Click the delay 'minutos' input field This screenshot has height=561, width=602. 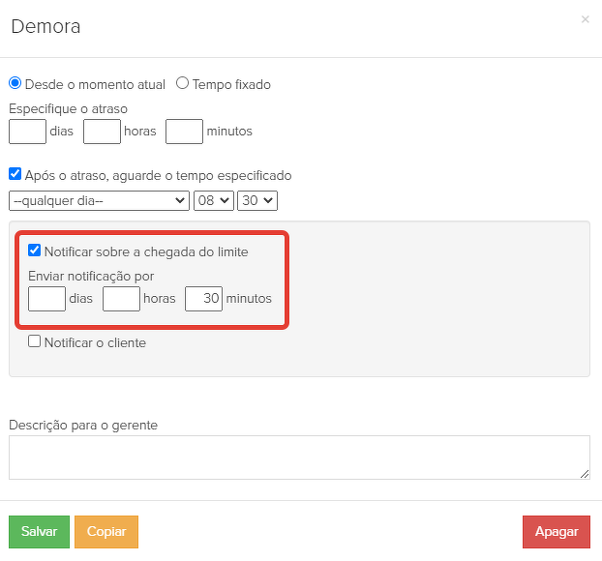184,131
